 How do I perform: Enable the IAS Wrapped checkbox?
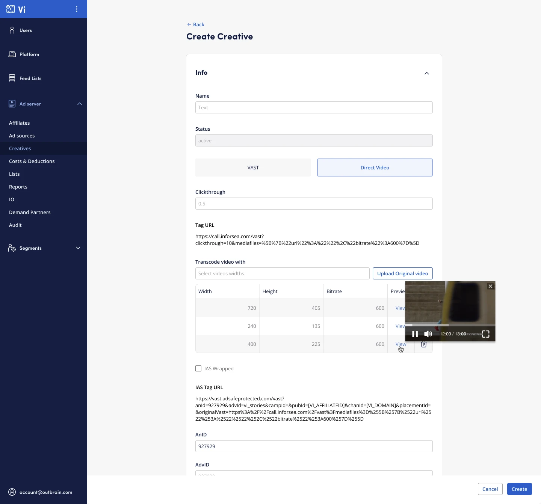click(x=198, y=368)
